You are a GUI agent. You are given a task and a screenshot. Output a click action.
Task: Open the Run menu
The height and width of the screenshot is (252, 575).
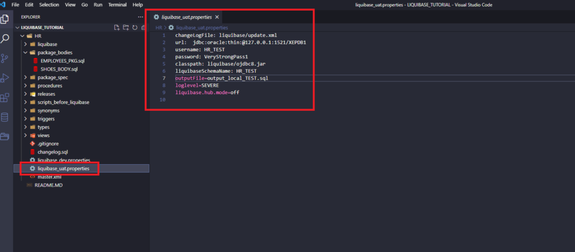(x=98, y=4)
